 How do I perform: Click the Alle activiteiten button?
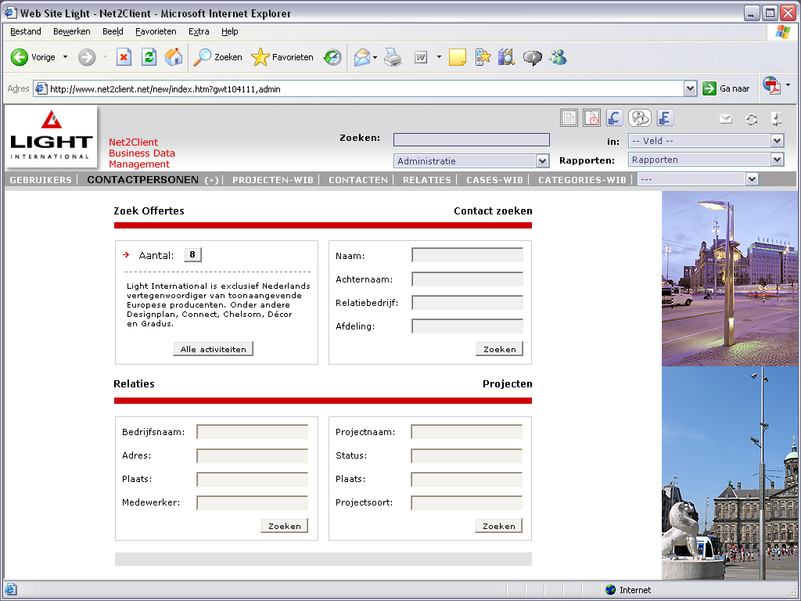click(x=213, y=349)
